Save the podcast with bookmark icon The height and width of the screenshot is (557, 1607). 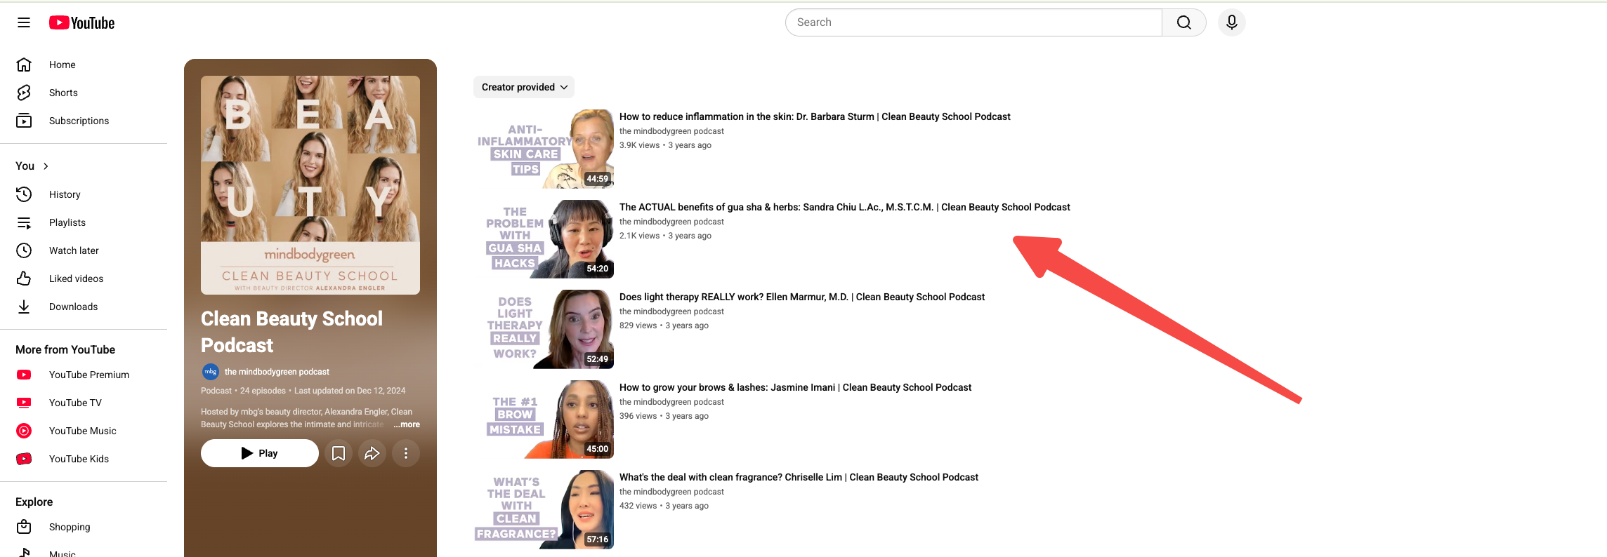pos(339,453)
